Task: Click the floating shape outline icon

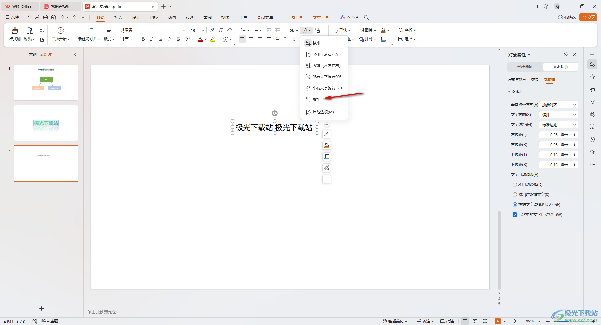Action: [327, 157]
